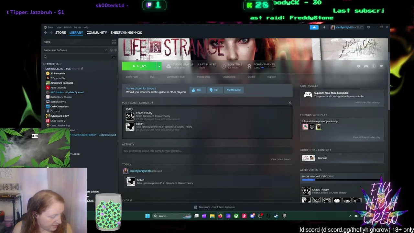Expand the Play button options dropdown
414x233 pixels.
tap(159, 66)
